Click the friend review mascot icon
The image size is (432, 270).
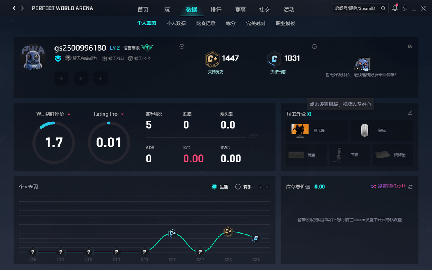pos(362,64)
